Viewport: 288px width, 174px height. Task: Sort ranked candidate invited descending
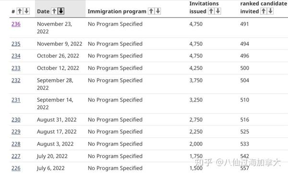pos(270,11)
